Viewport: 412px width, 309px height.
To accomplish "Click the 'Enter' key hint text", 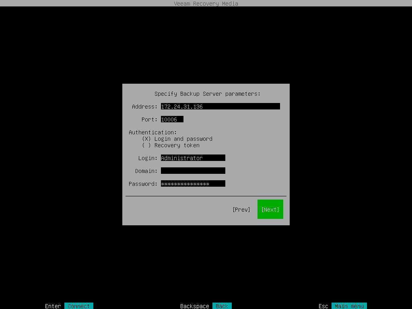I will tap(53, 306).
